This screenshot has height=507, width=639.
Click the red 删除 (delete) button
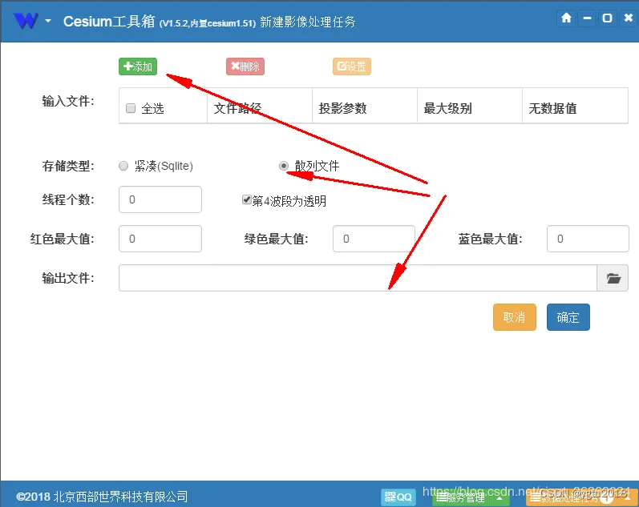(245, 66)
